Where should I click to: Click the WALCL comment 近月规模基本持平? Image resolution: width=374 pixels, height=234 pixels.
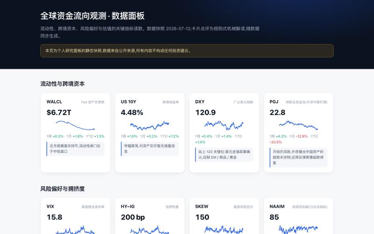point(75,148)
